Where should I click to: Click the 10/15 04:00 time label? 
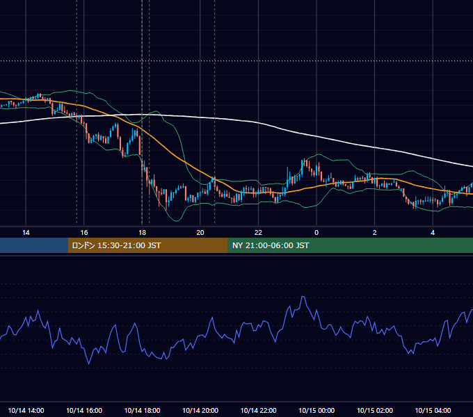tap(433, 410)
